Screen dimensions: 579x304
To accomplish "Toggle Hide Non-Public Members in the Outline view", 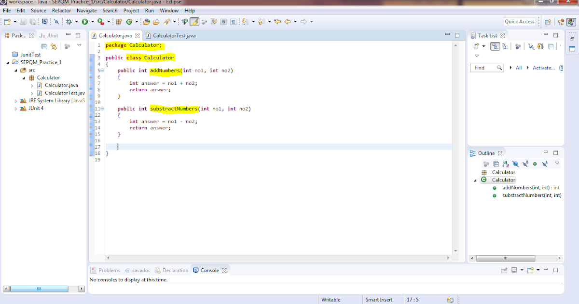I will coord(535,164).
